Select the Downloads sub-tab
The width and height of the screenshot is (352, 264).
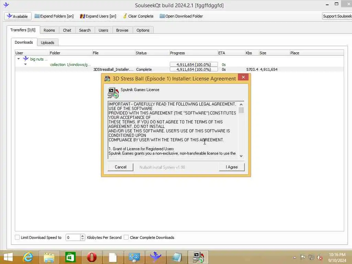tap(24, 42)
